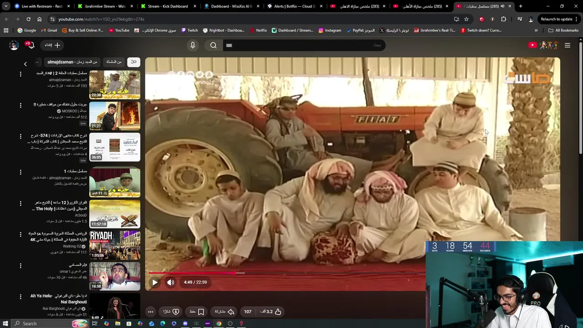Open thumbnail of مسلسل مطبات الحلقة 2
Screen dimensions: 583x328
[x=115, y=85]
